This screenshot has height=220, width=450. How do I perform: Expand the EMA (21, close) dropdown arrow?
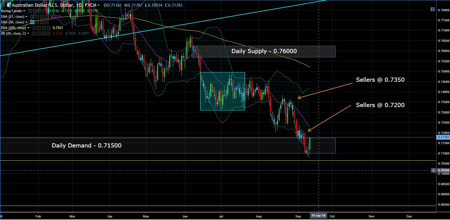[26, 17]
